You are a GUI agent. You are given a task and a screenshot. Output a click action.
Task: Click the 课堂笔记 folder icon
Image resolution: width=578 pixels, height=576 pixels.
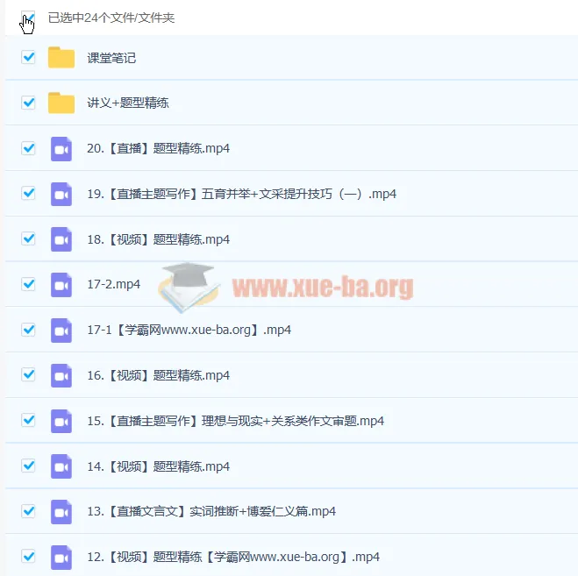[61, 58]
